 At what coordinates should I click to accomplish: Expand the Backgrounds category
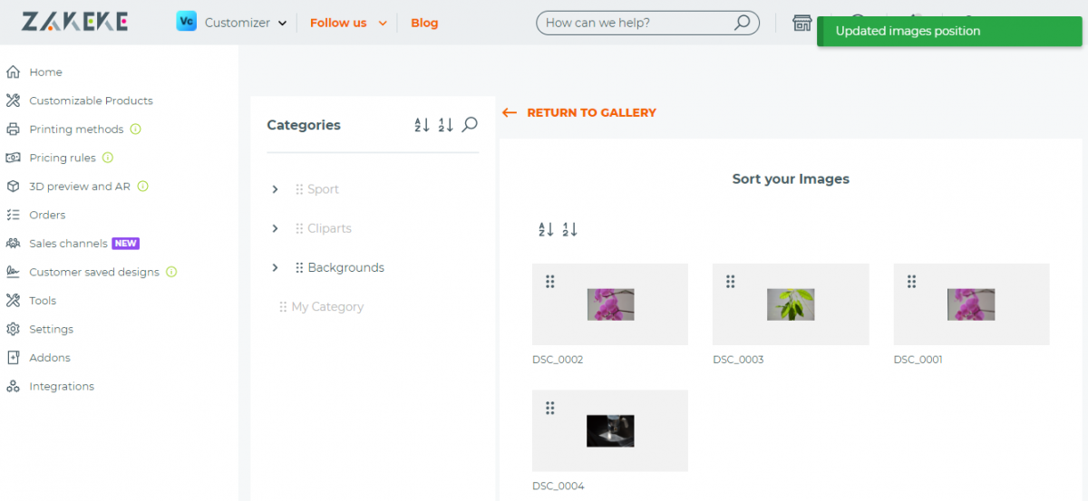(275, 267)
